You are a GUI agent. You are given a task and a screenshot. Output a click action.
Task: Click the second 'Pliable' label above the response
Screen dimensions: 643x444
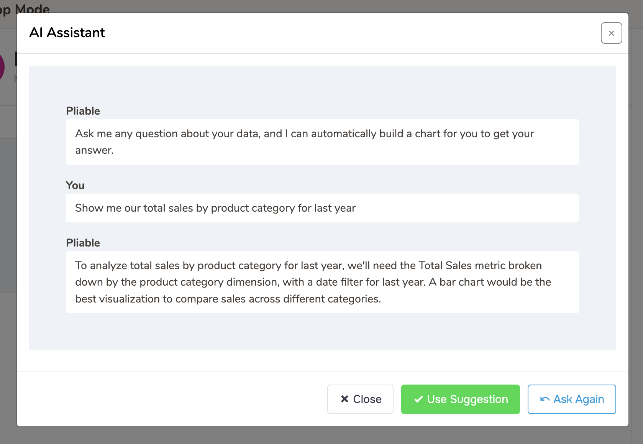coord(83,243)
